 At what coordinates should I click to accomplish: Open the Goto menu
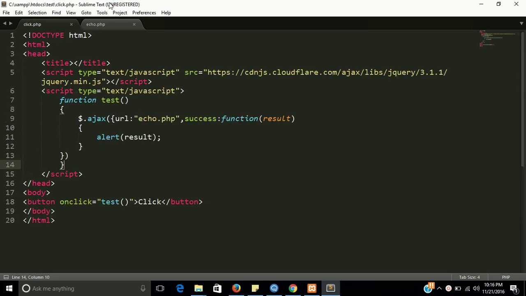(x=86, y=13)
